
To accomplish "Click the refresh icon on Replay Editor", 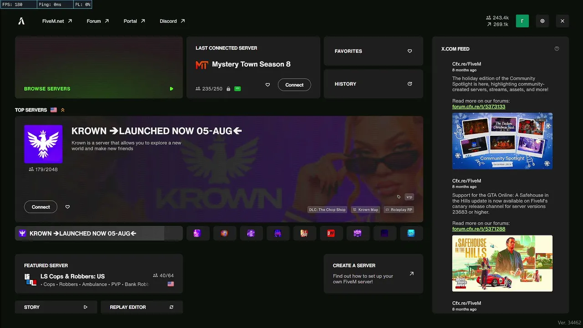I will click(171, 307).
